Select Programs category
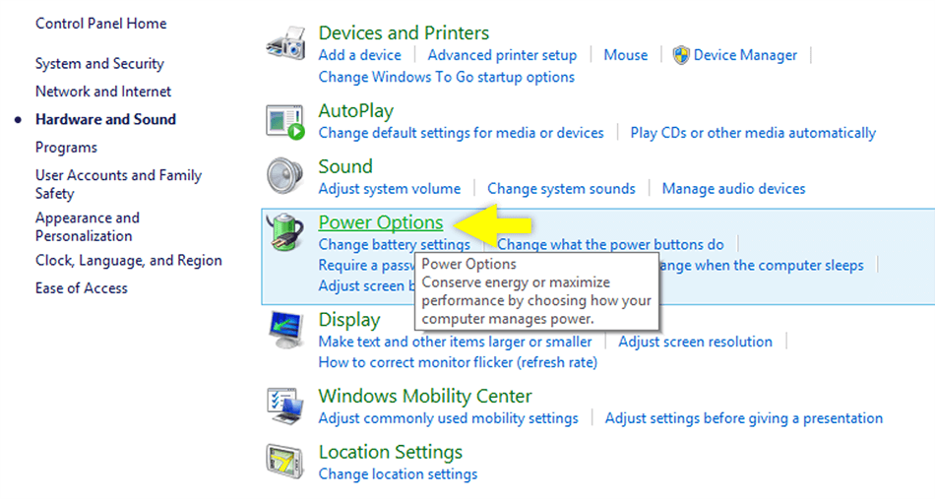The image size is (935, 499). [x=66, y=148]
